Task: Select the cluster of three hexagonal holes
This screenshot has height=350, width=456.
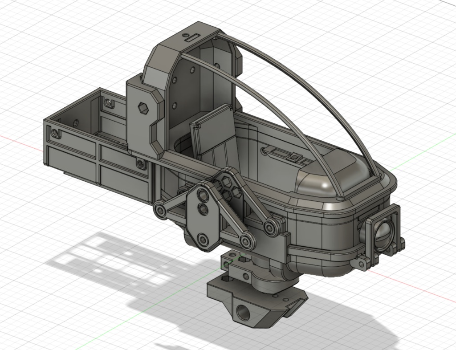Action: click(x=230, y=189)
